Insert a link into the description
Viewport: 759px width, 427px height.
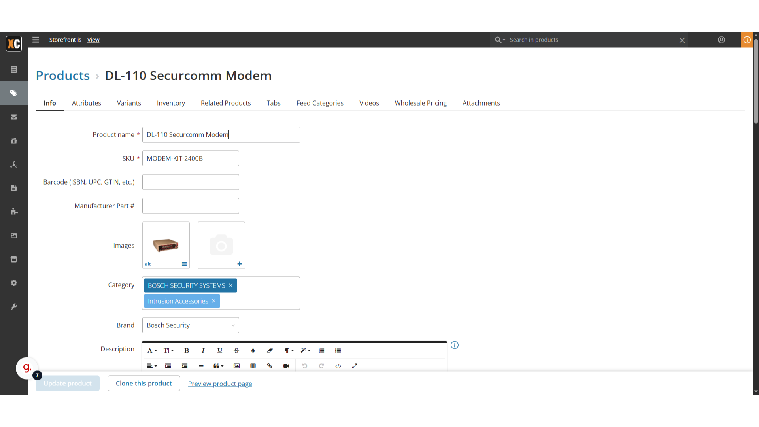coord(270,366)
